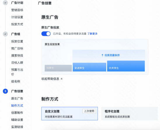Collapse help info via double-chevron icon
This screenshot has width=160, height=130.
[62, 79]
